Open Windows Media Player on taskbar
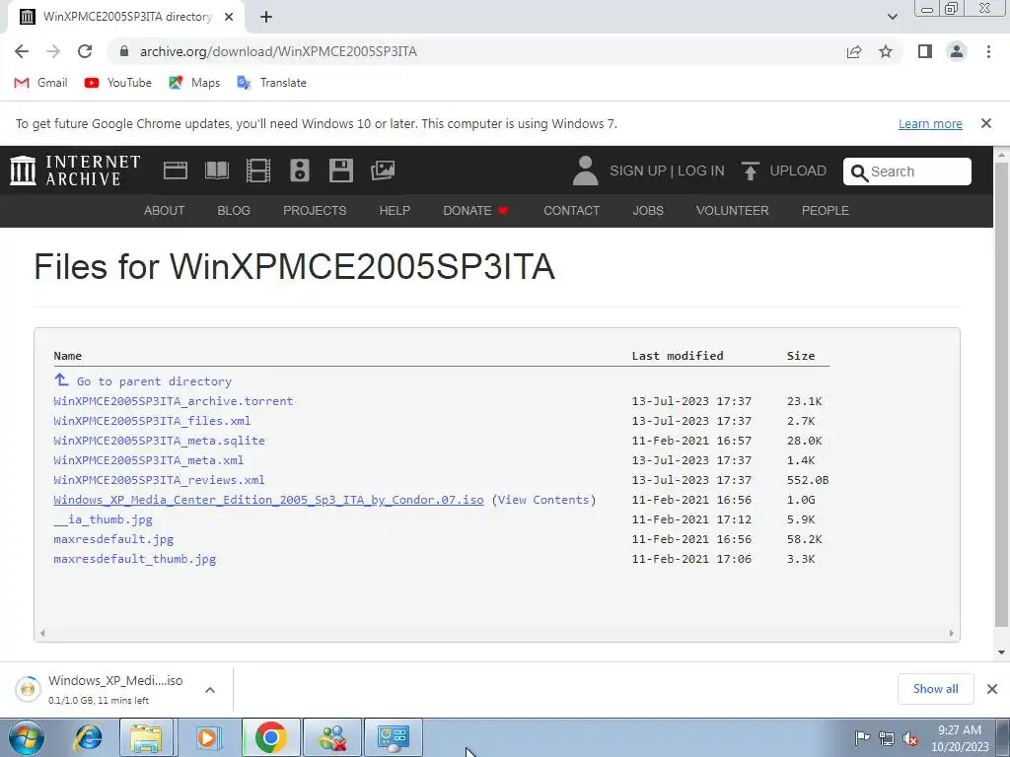Viewport: 1010px width, 757px height. (207, 737)
